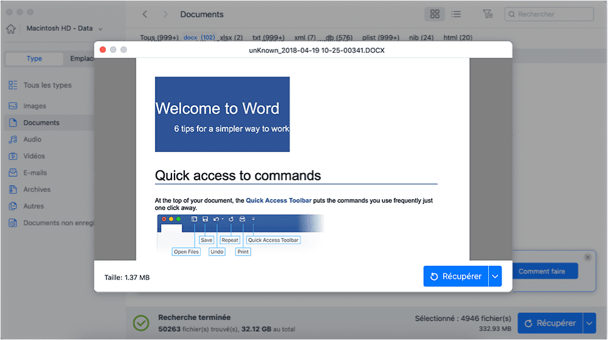
Task: Switch to the Type tab
Action: coord(34,58)
